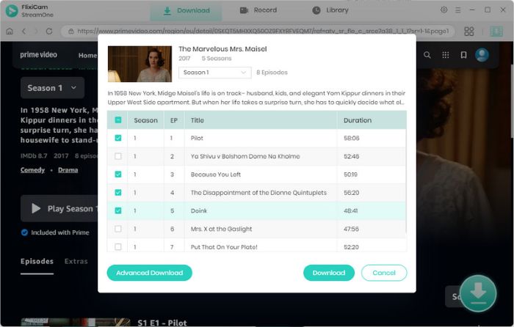
Task: Open the Episodes tab on Prime Video
Action: [x=37, y=261]
